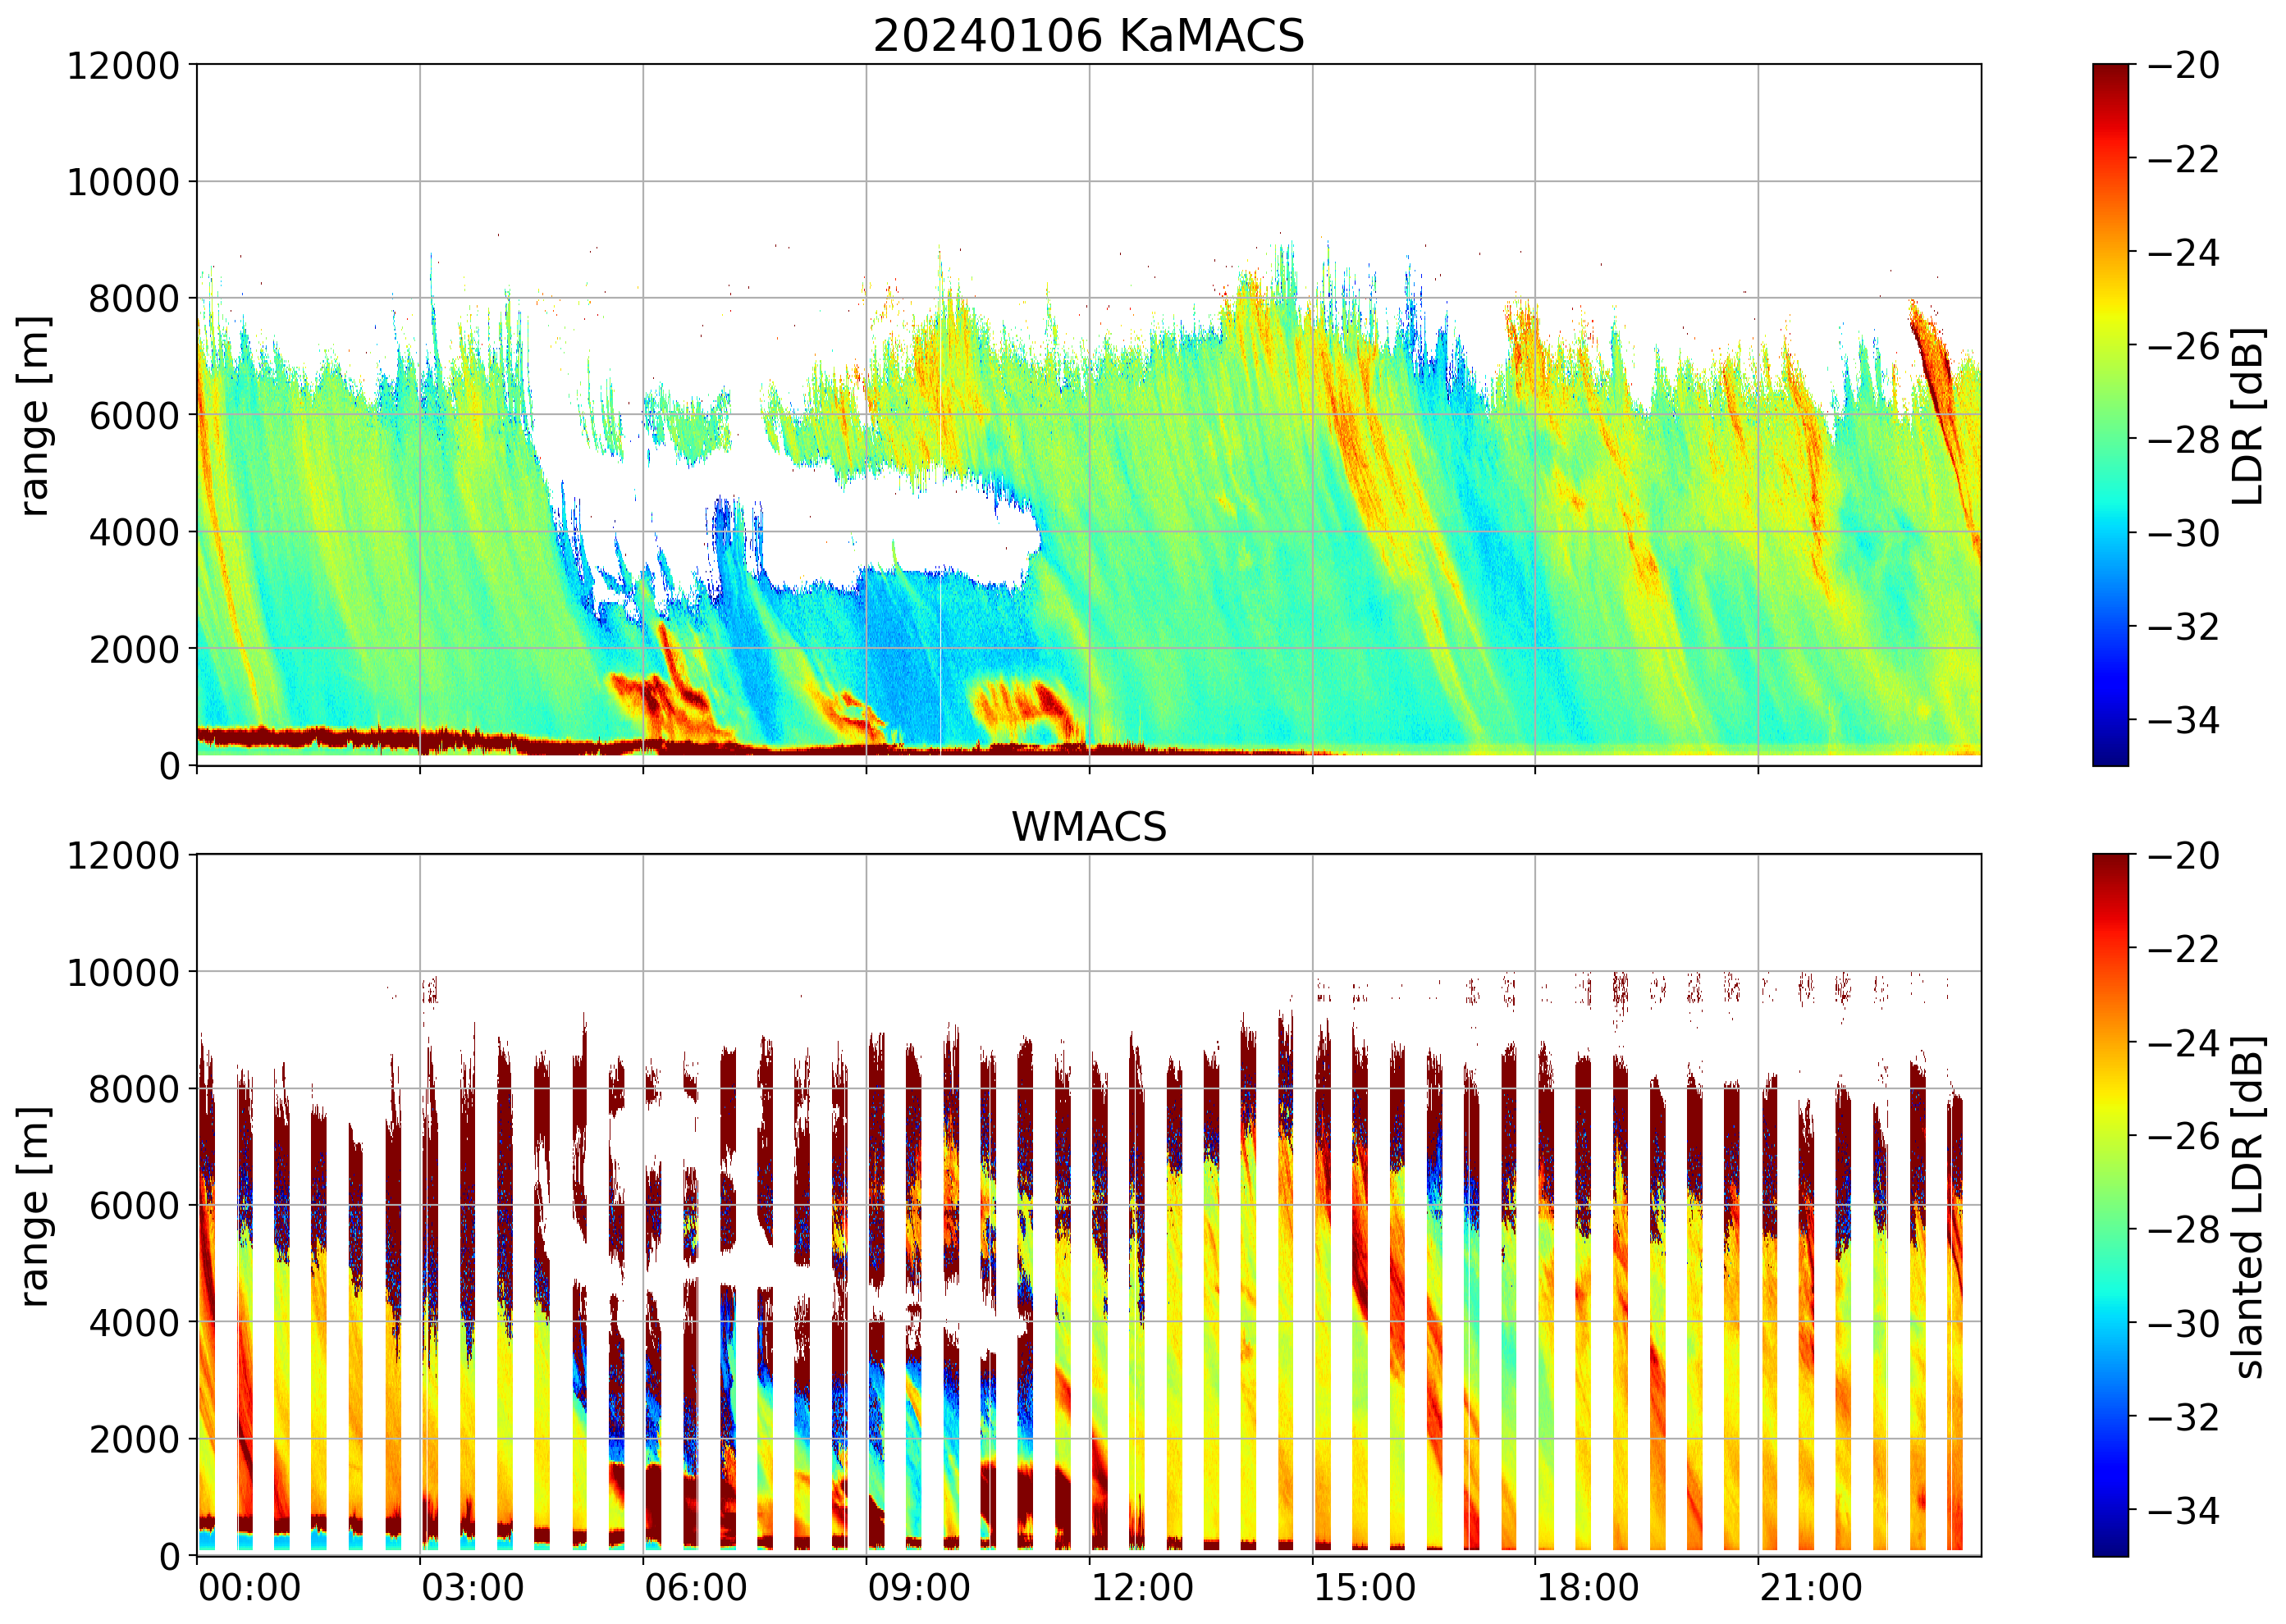Click the 21:00 time axis label
This screenshot has height=1624, width=2286.
pyautogui.click(x=1811, y=1588)
